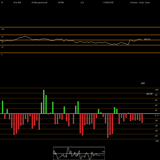Click the 'SI & MR' header label
The image size is (160, 160).
[17, 3]
